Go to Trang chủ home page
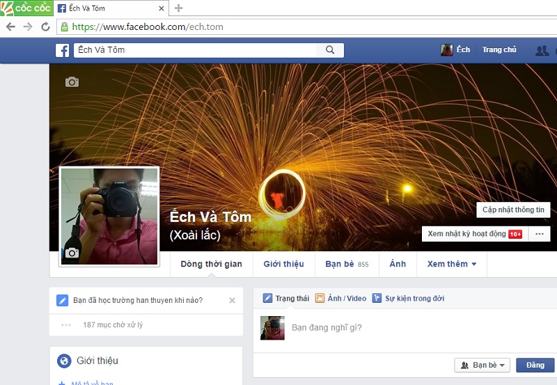 tap(499, 49)
